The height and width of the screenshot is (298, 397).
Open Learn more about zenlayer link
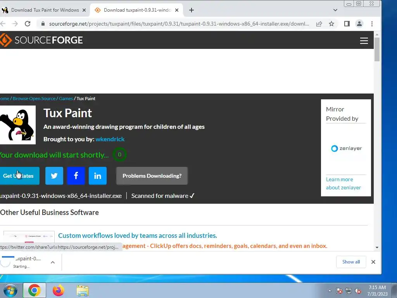click(343, 184)
